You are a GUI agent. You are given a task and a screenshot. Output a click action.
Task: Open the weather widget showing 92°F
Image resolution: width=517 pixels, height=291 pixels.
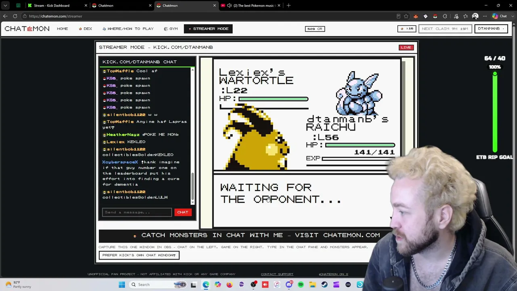click(x=18, y=285)
